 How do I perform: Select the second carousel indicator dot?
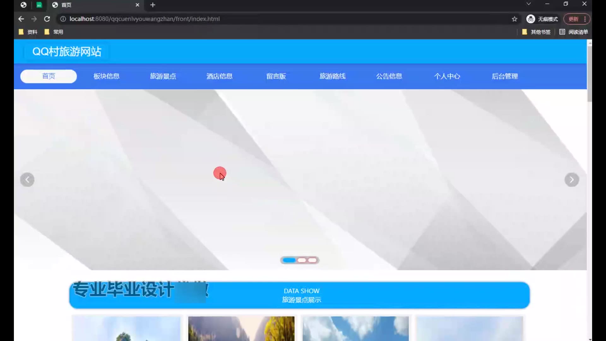pos(302,260)
